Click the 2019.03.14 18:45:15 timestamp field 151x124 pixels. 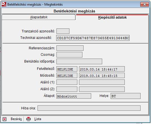tap(102, 76)
